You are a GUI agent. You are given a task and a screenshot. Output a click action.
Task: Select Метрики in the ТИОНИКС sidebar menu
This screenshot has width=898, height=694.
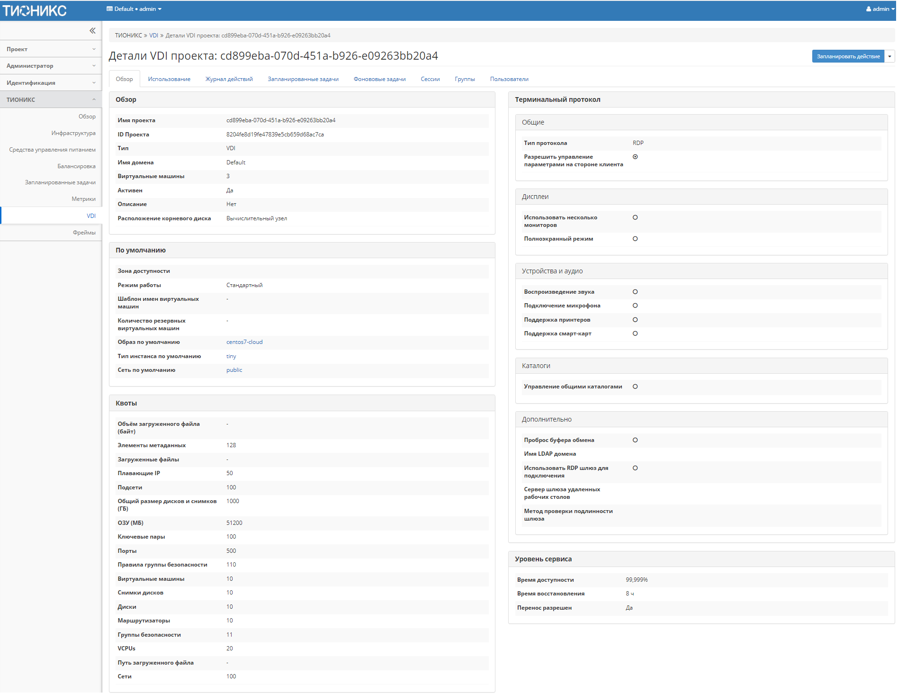tap(84, 198)
